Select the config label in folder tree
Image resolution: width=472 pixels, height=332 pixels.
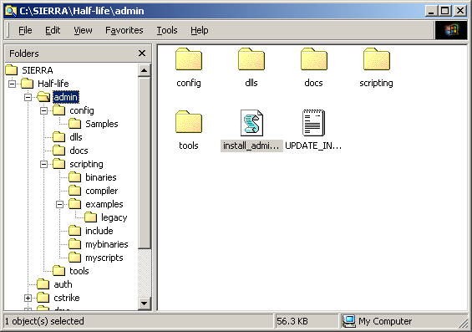pyautogui.click(x=82, y=110)
